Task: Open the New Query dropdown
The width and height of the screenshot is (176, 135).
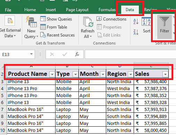Action: coord(31,27)
